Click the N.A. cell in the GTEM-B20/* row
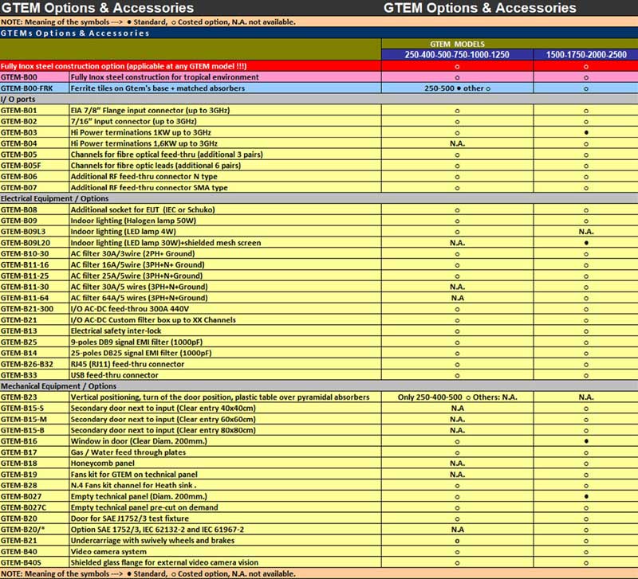Viewport: 638px width, 579px height. click(457, 529)
